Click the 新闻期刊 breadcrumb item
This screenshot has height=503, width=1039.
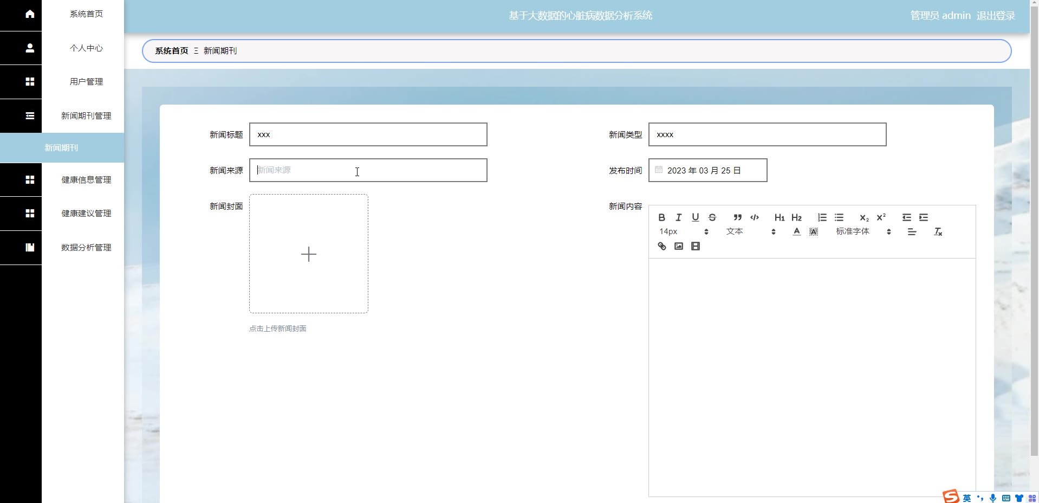220,51
